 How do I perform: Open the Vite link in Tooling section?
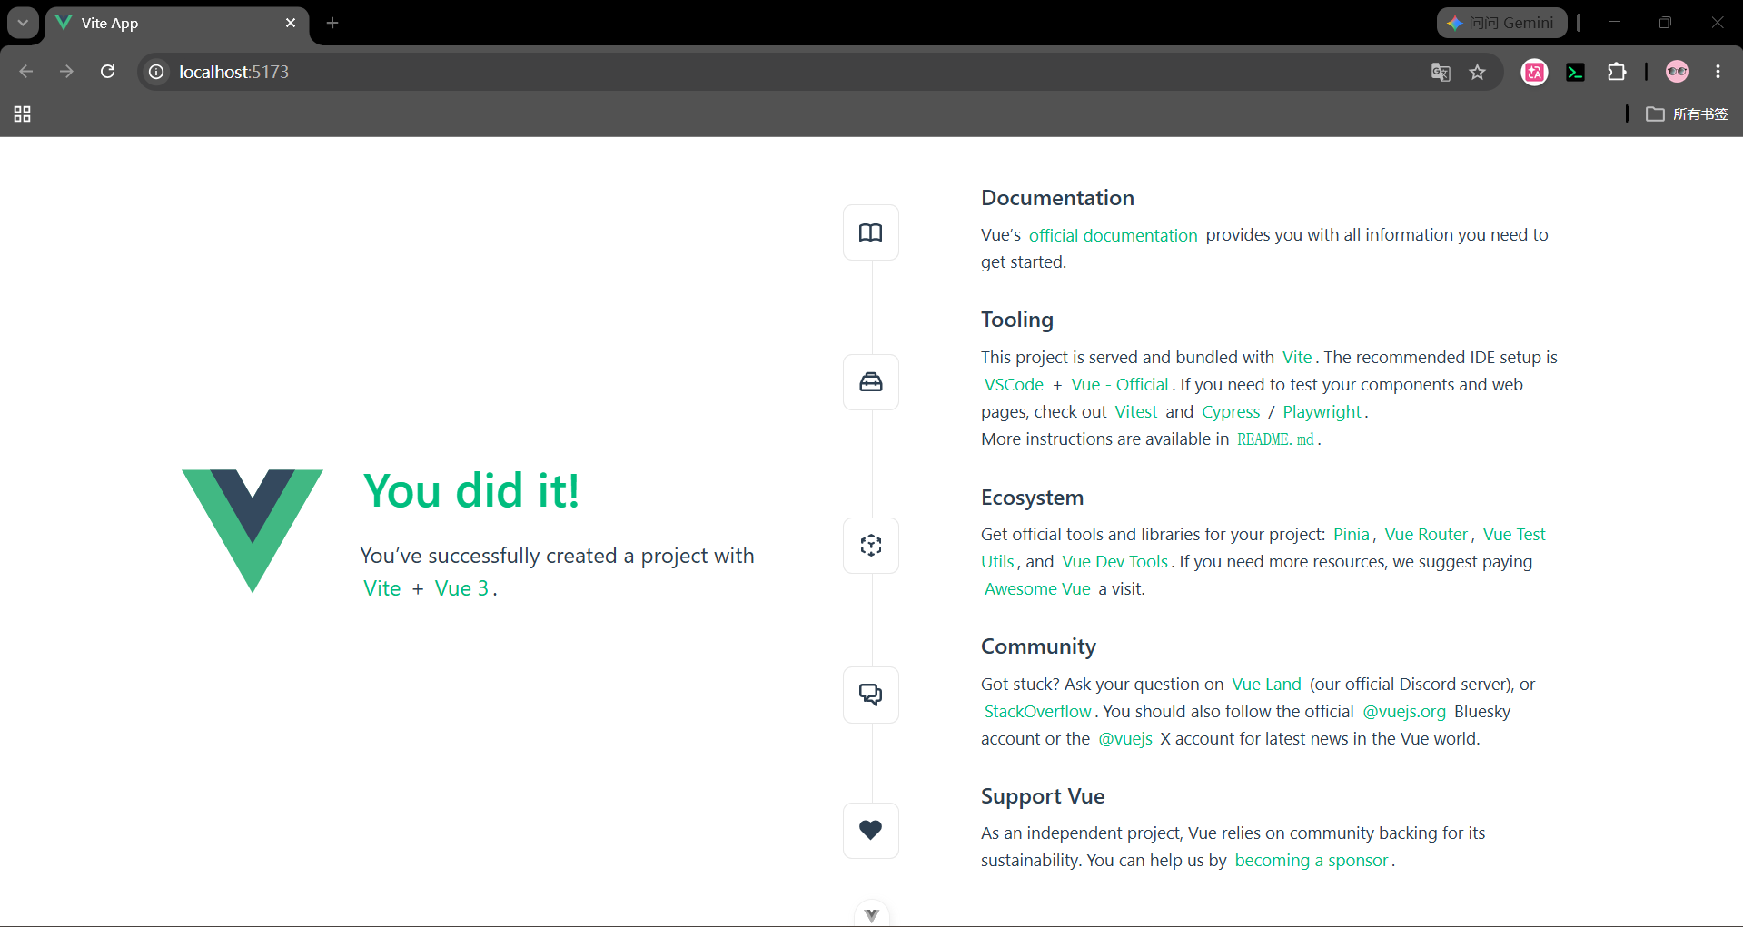coord(1297,358)
